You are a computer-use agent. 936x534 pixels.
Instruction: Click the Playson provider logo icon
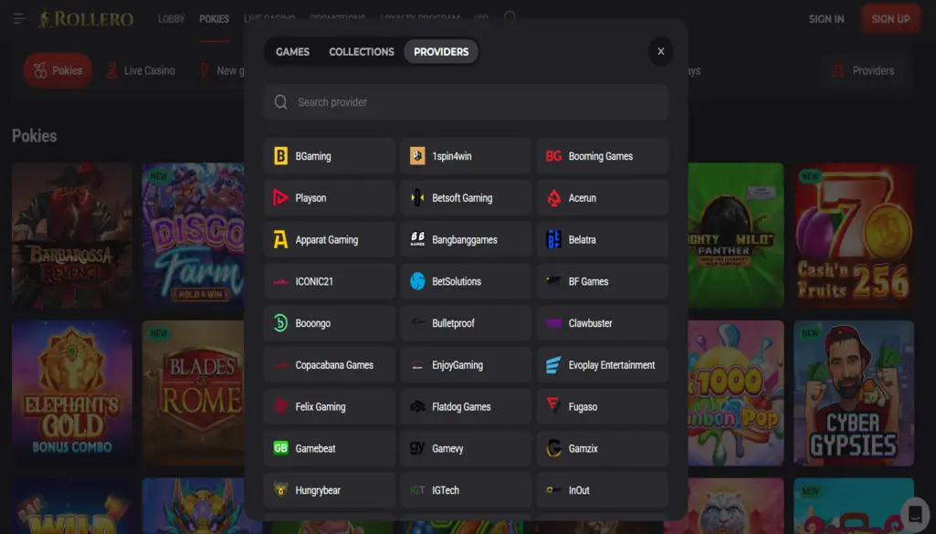coord(280,198)
